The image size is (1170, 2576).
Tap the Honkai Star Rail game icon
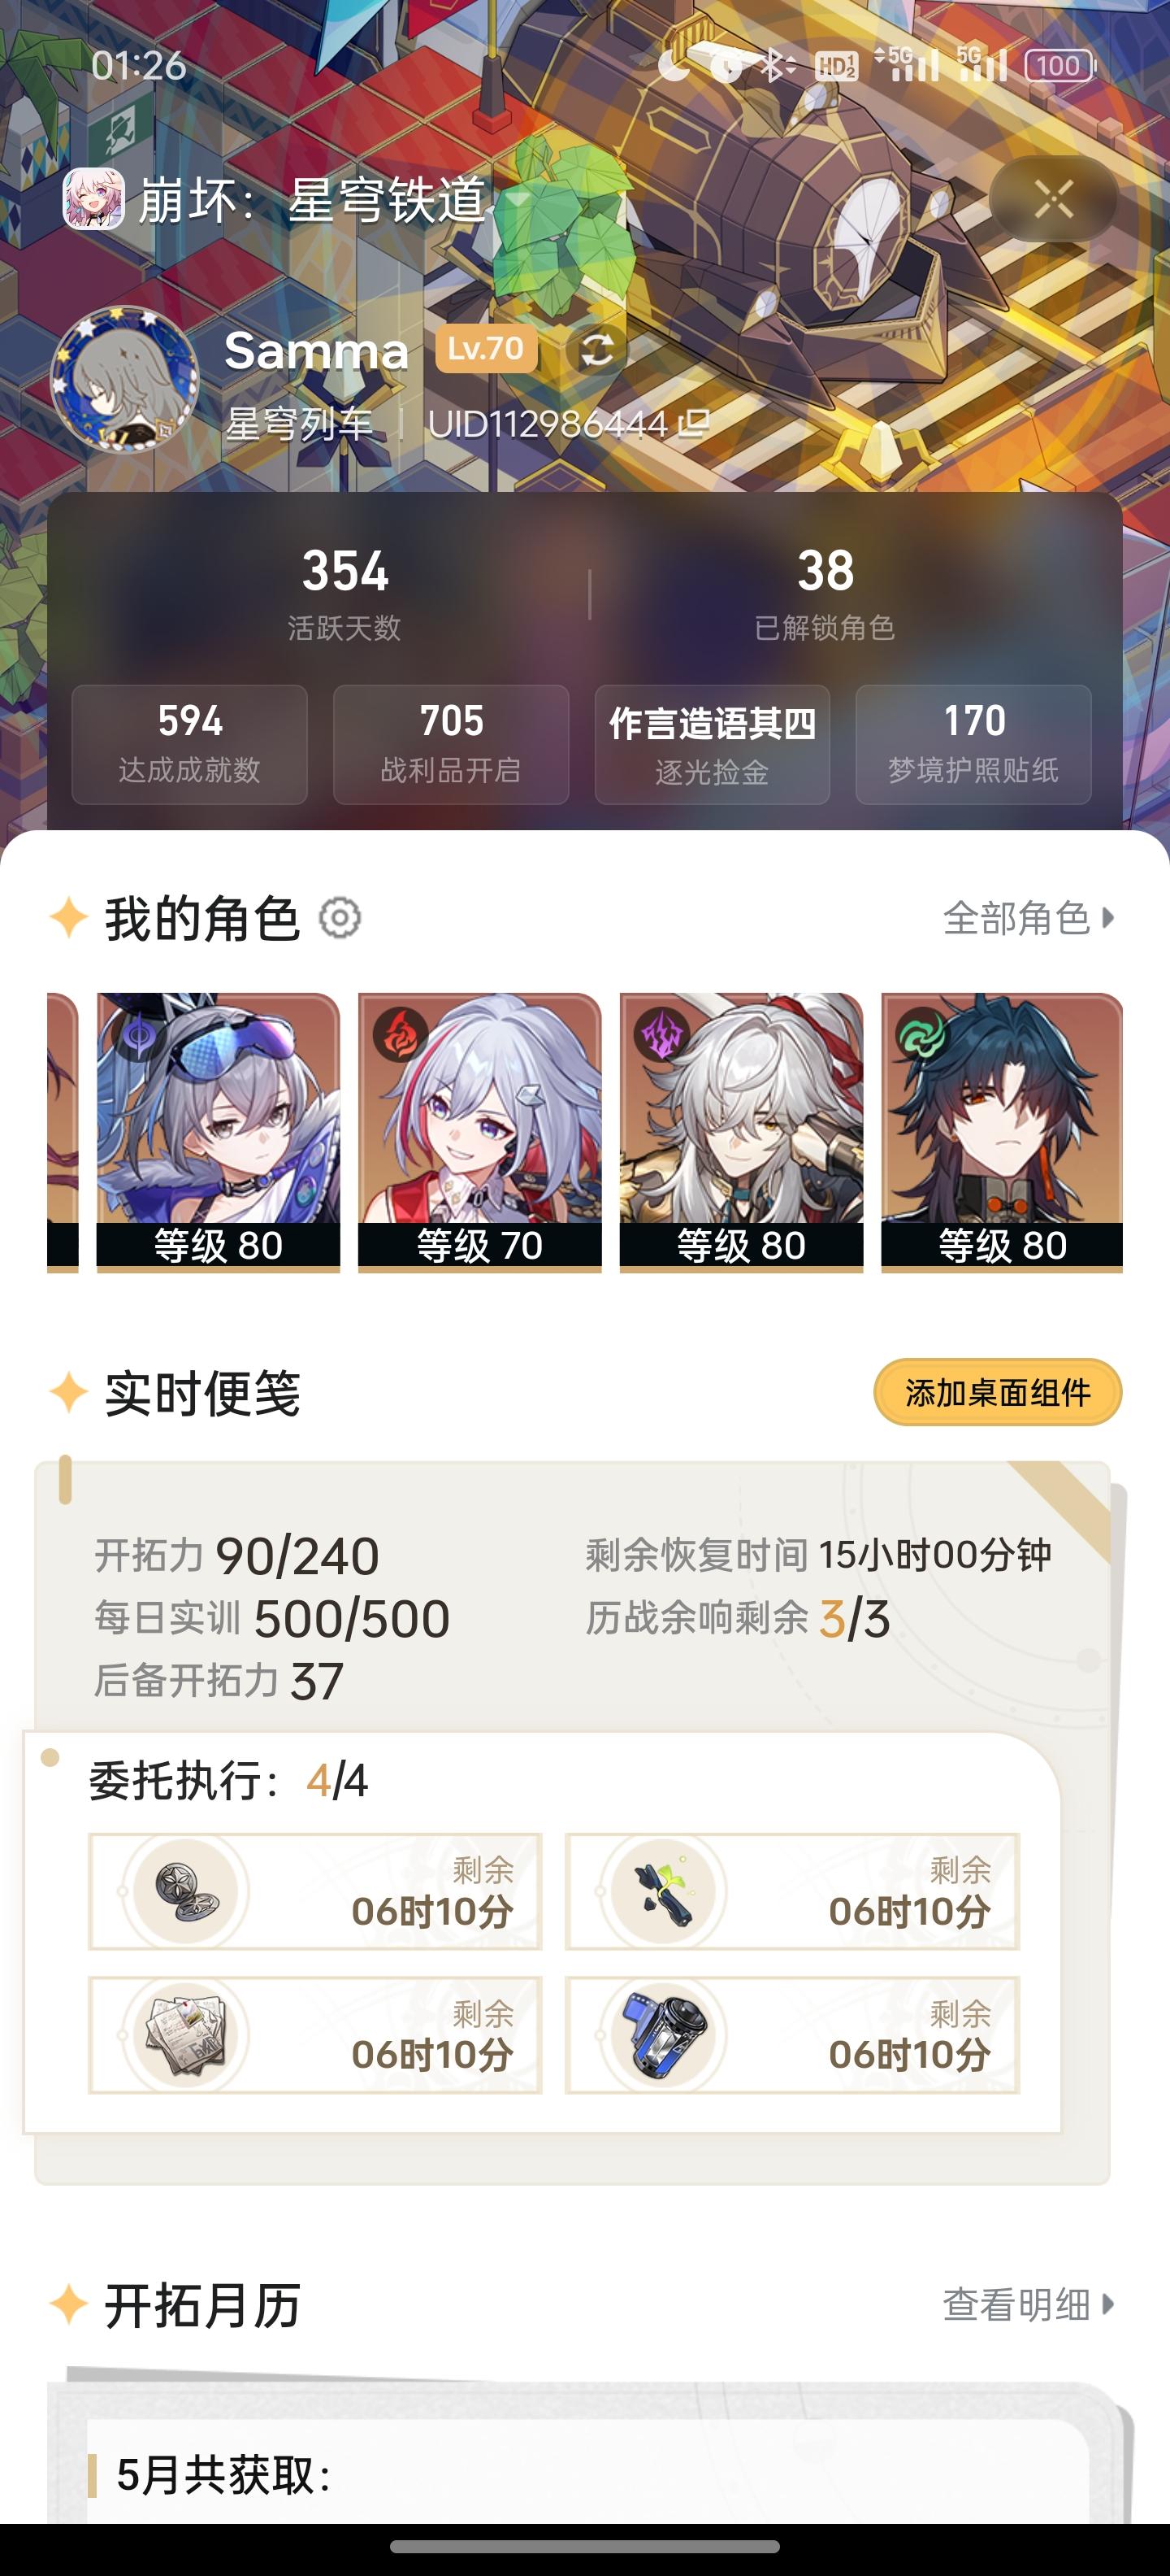click(x=94, y=198)
